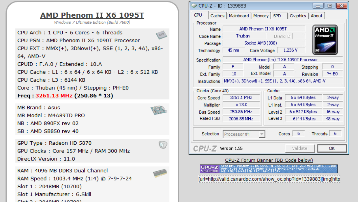The height and width of the screenshot is (202, 358).
Task: Click the Ext. Family value 10
Action: (233, 74)
